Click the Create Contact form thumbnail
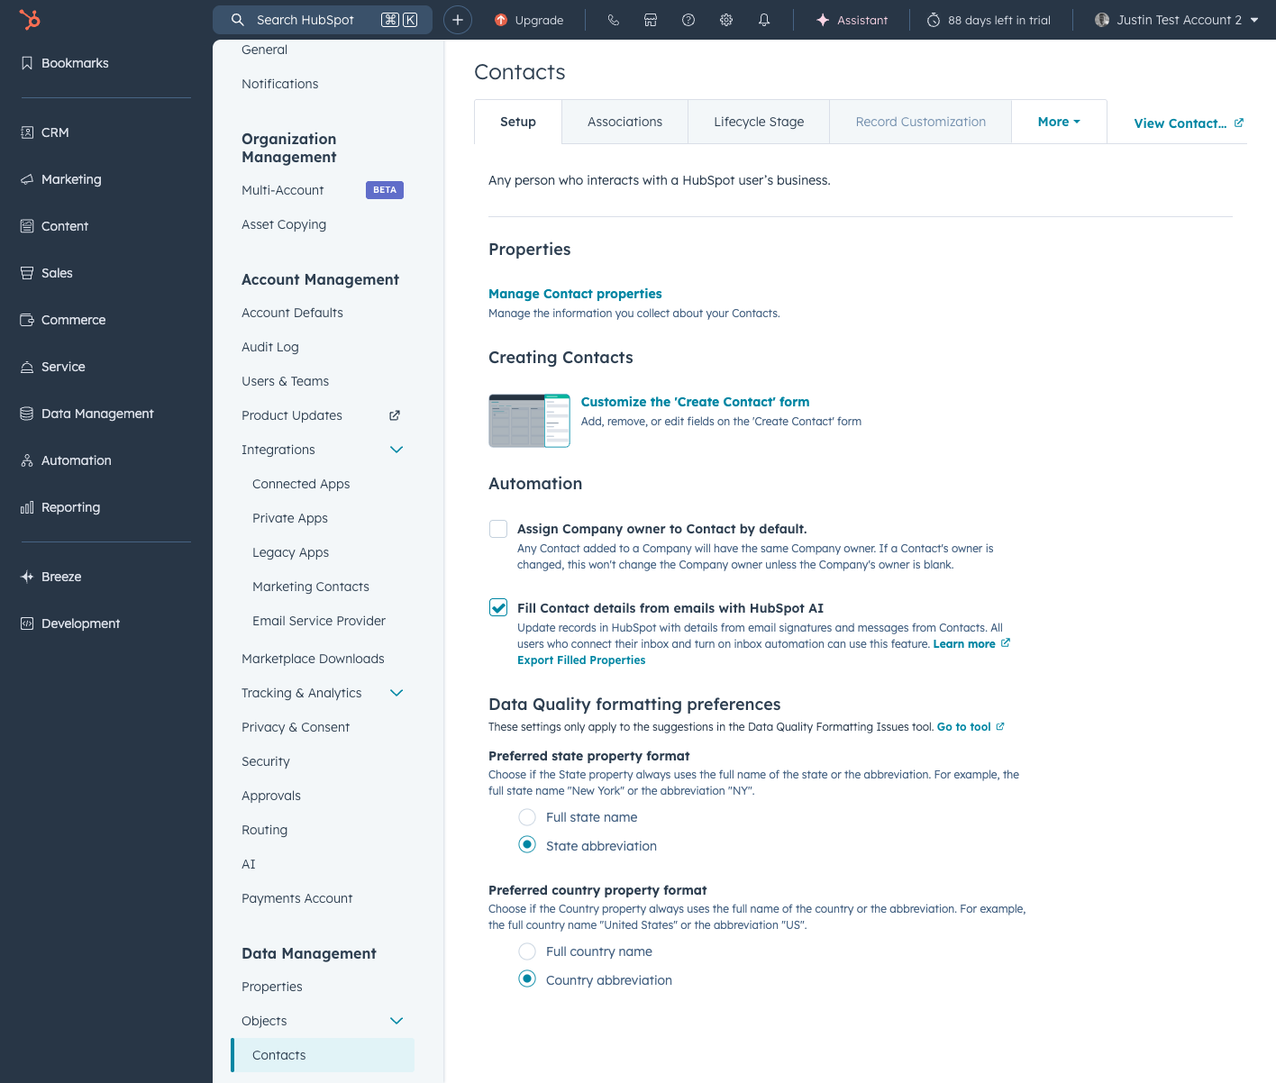The image size is (1276, 1083). point(529,421)
